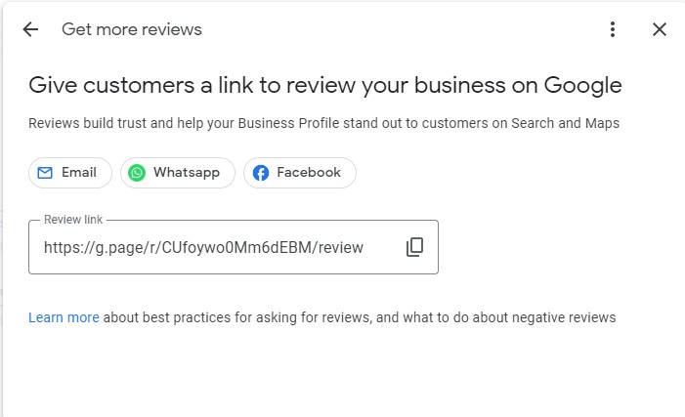This screenshot has width=685, height=417.
Task: Close the Get more reviews dialog
Action: [x=660, y=29]
